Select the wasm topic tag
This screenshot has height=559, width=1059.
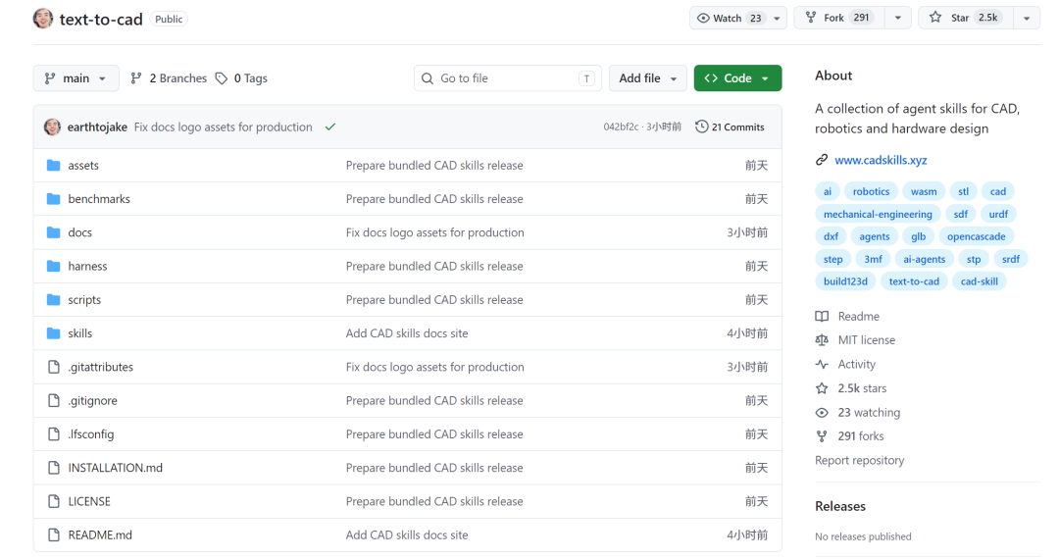(924, 192)
